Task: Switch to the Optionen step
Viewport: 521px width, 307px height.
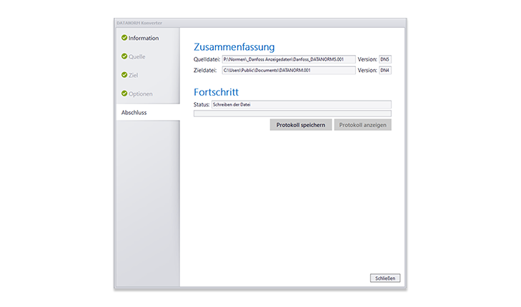Action: 141,94
